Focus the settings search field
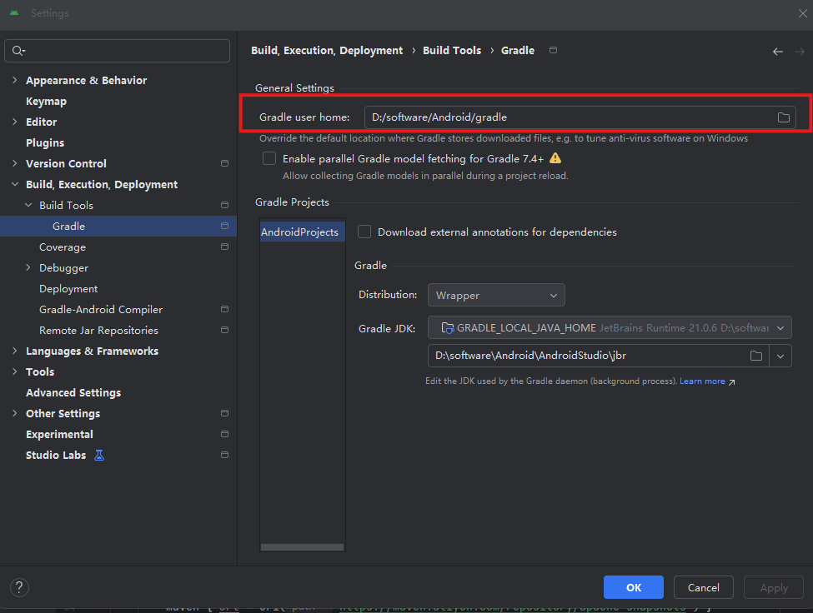This screenshot has height=613, width=813. coord(118,51)
